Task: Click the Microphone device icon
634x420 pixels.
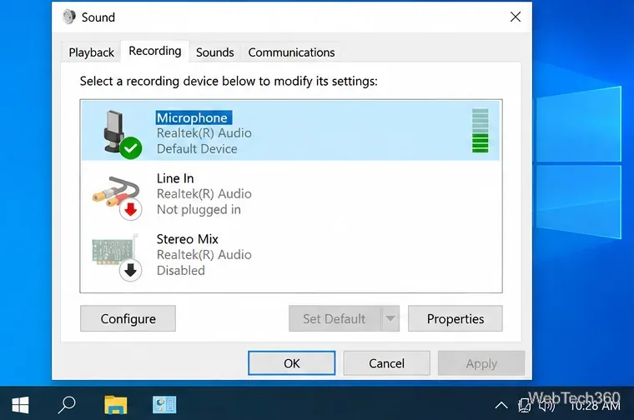Action: [122, 133]
